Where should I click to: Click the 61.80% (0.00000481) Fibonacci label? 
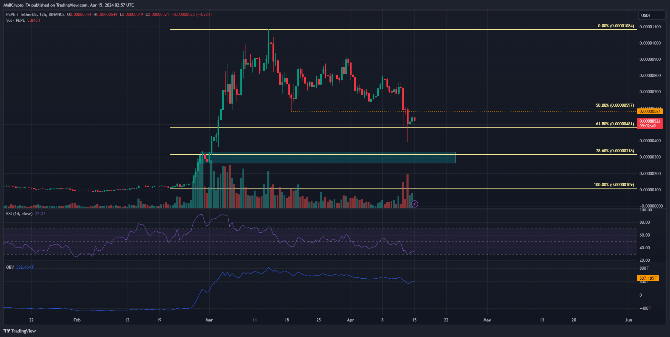coord(615,124)
